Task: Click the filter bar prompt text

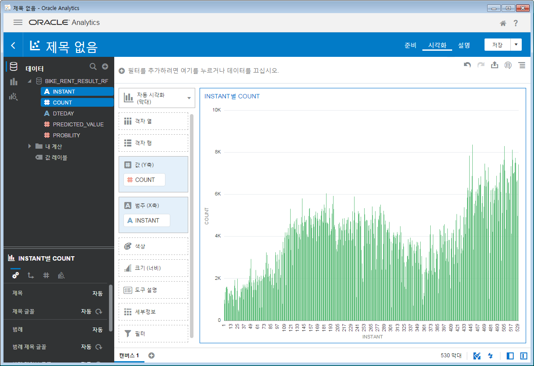Action: (203, 71)
